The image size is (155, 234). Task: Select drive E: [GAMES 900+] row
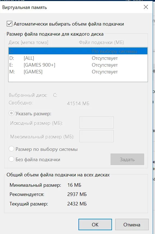click(x=78, y=65)
